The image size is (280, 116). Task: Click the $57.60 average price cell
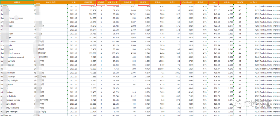pos(213,61)
